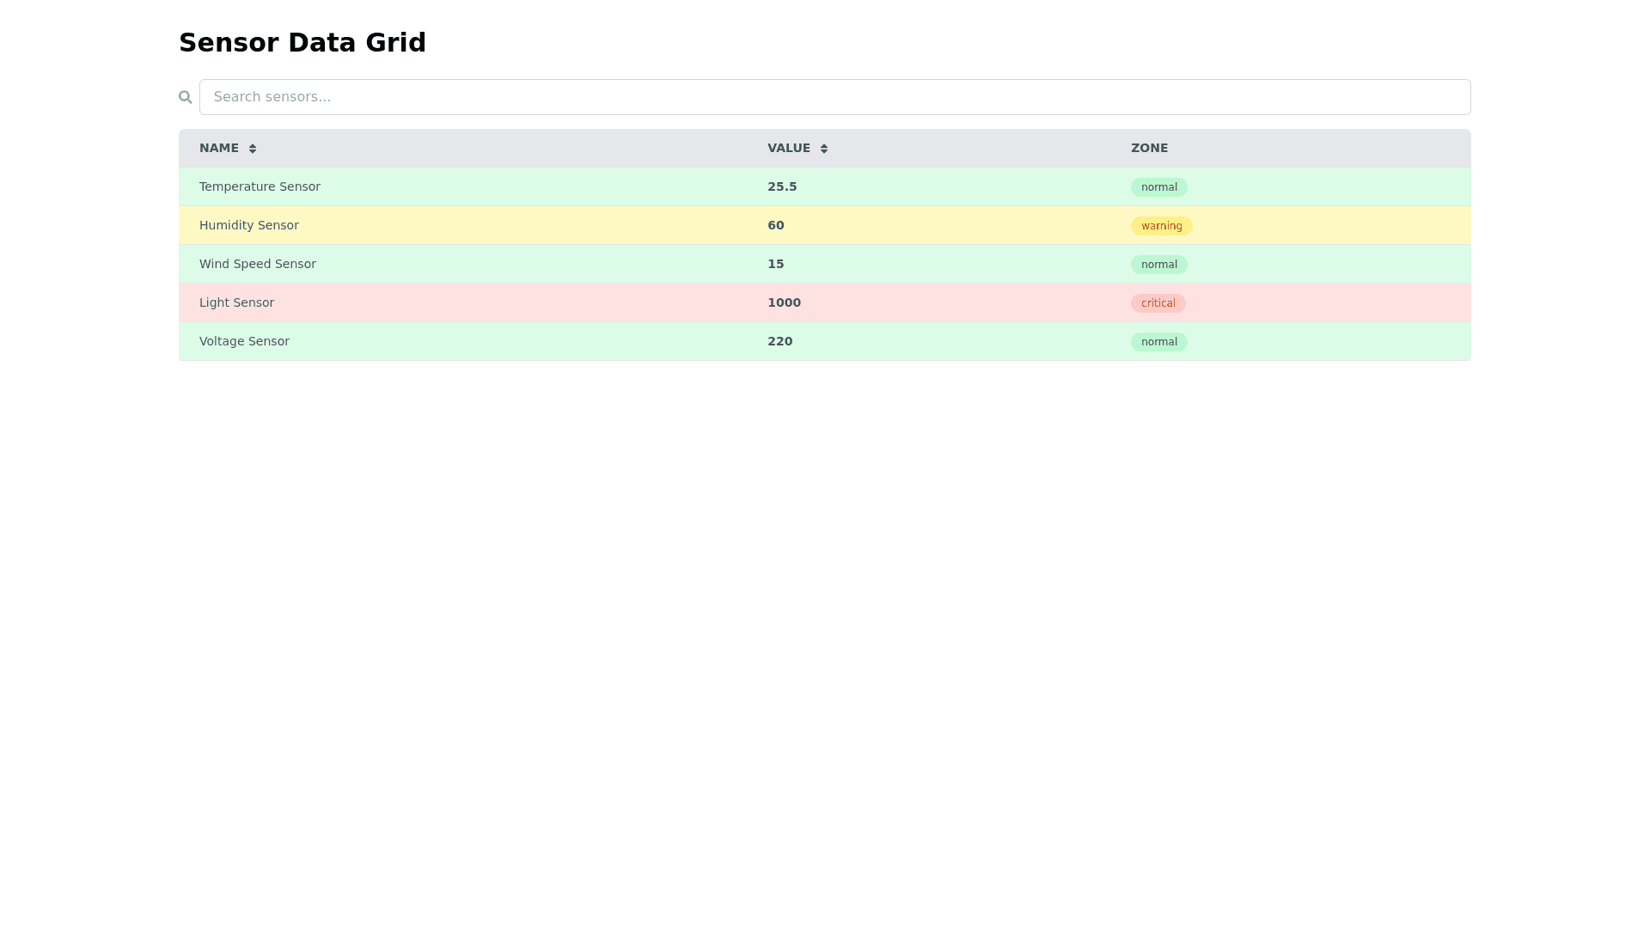Viewport: 1650px width, 928px height.
Task: Click the search magnifier icon
Action: [185, 97]
